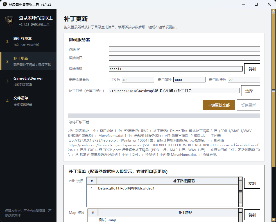276x222 pixels.
Task: Click the 补丁目录 path field
Action: 174,91
